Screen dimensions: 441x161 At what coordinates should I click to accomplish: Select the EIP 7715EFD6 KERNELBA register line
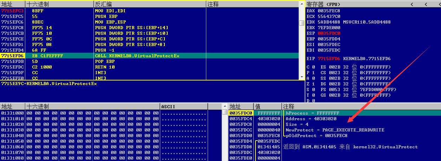pos(349,59)
